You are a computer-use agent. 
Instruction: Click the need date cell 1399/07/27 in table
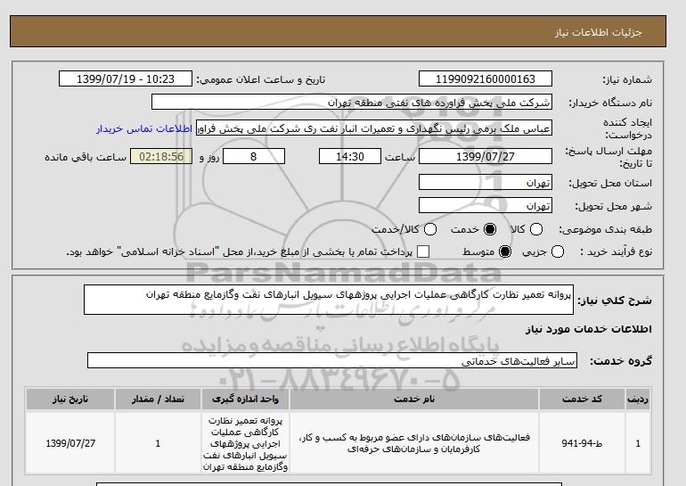[70, 443]
